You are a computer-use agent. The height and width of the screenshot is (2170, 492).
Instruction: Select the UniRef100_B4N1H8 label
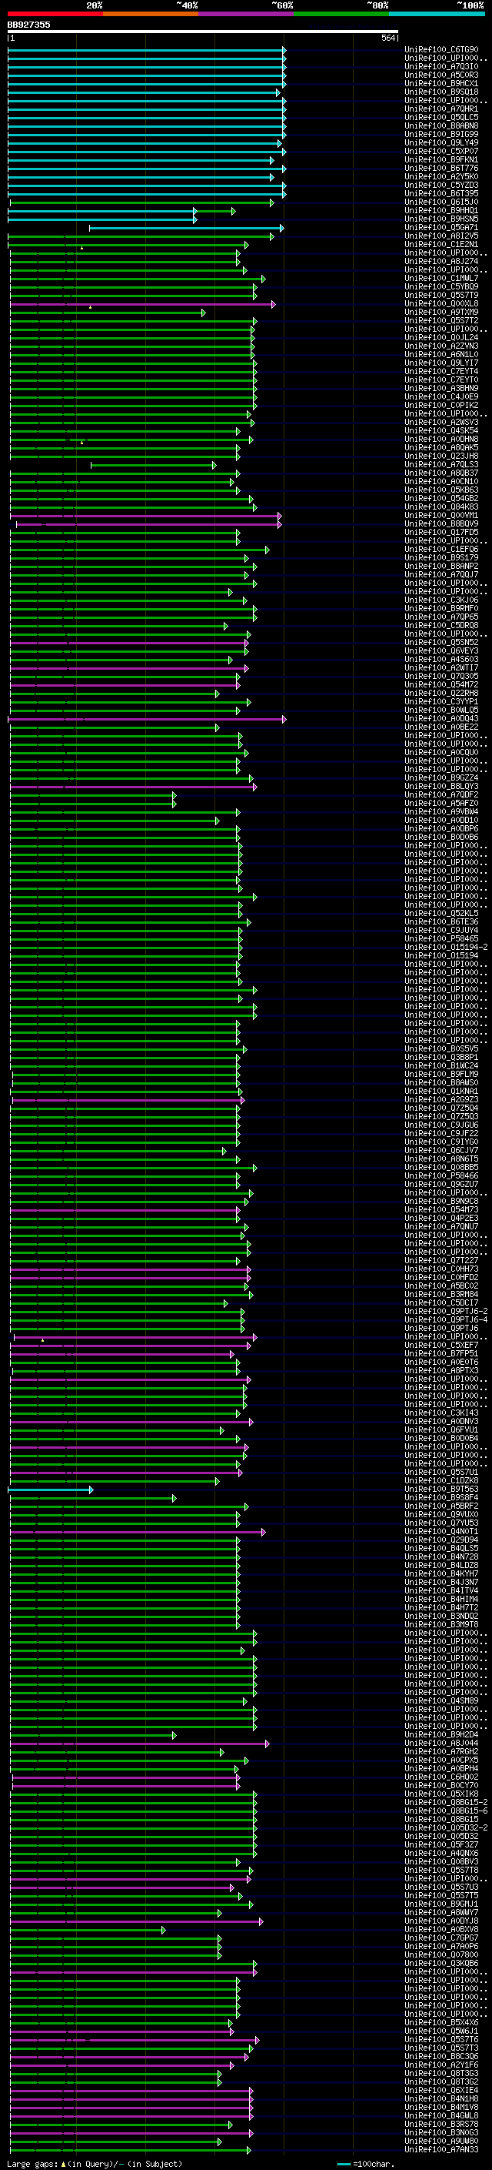441,2098
